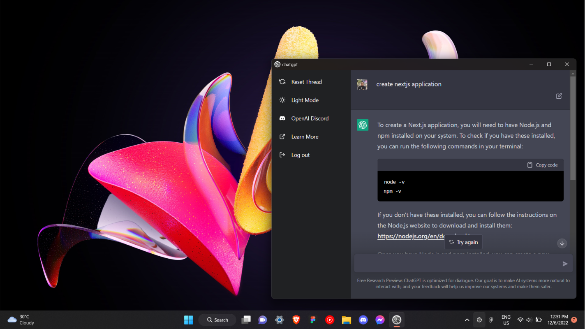This screenshot has height=329, width=585.
Task: Click the volume speaker tray icon
Action: pos(529,320)
